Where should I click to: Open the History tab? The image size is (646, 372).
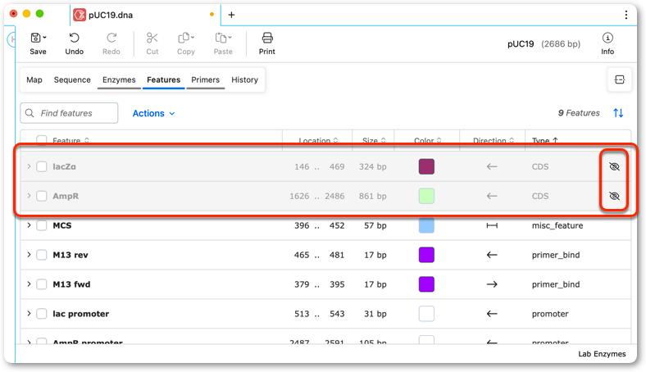(245, 80)
